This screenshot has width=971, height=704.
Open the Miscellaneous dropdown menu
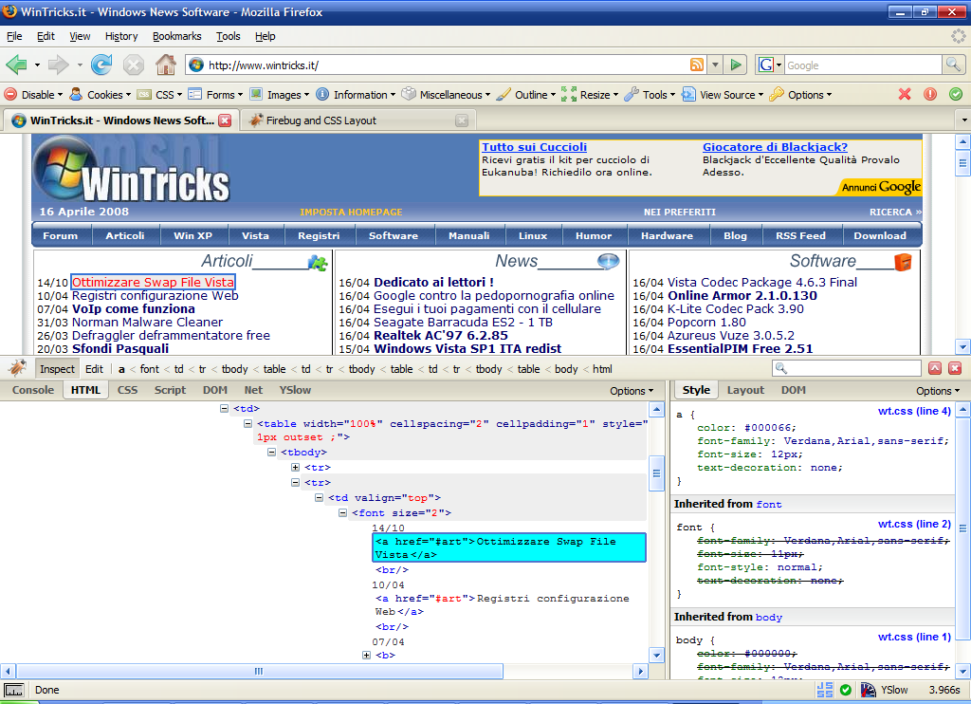coord(446,94)
